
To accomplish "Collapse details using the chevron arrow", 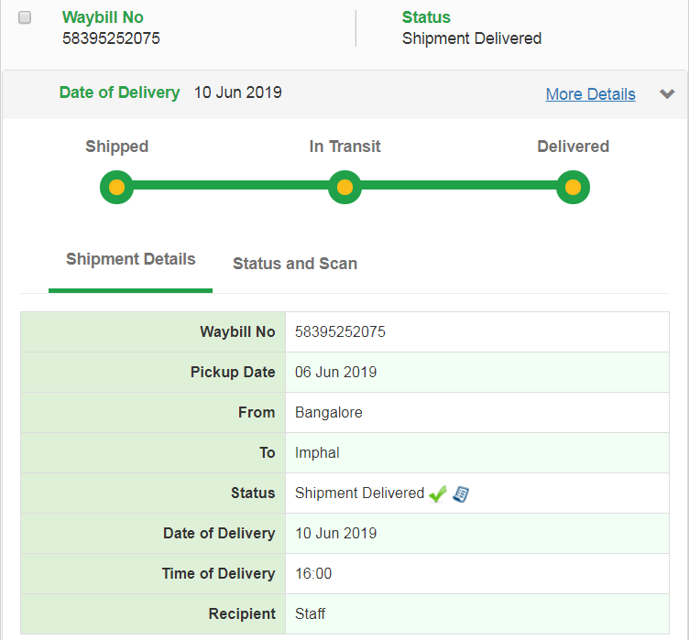I will coord(667,93).
